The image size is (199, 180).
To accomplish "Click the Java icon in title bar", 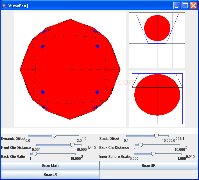I will click(4, 6).
